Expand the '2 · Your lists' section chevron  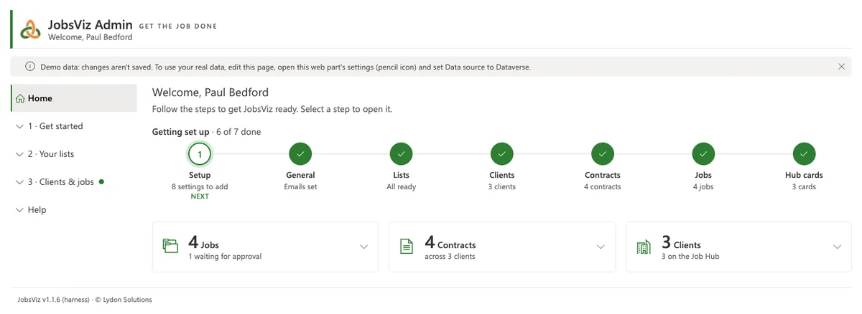coord(19,154)
